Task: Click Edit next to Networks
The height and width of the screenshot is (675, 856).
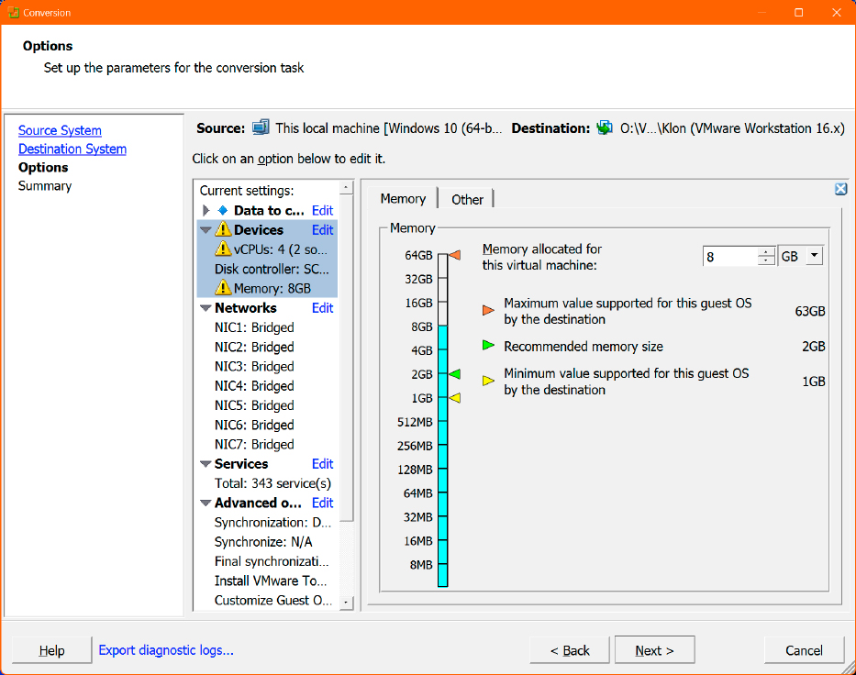Action: coord(322,308)
